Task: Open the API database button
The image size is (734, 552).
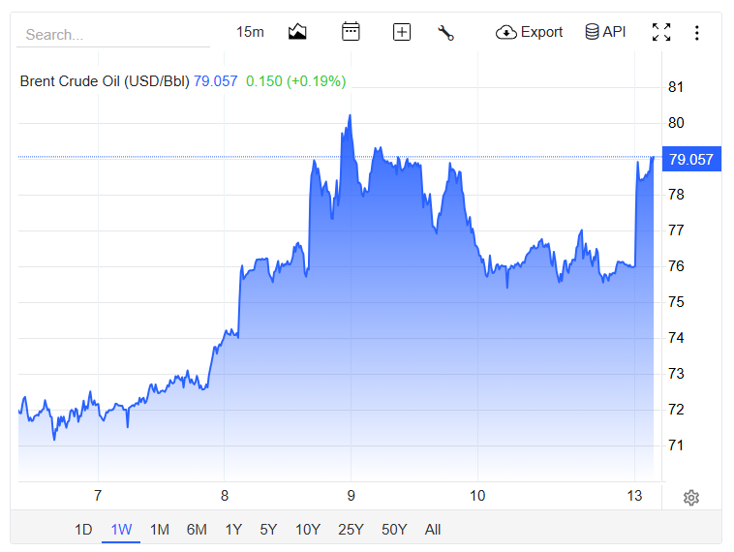Action: tap(605, 32)
